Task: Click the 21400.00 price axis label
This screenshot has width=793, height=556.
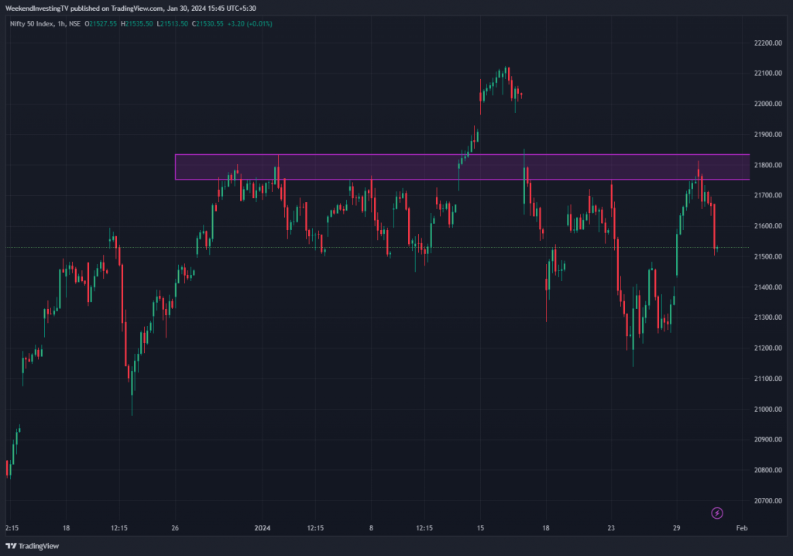Action: tap(767, 287)
